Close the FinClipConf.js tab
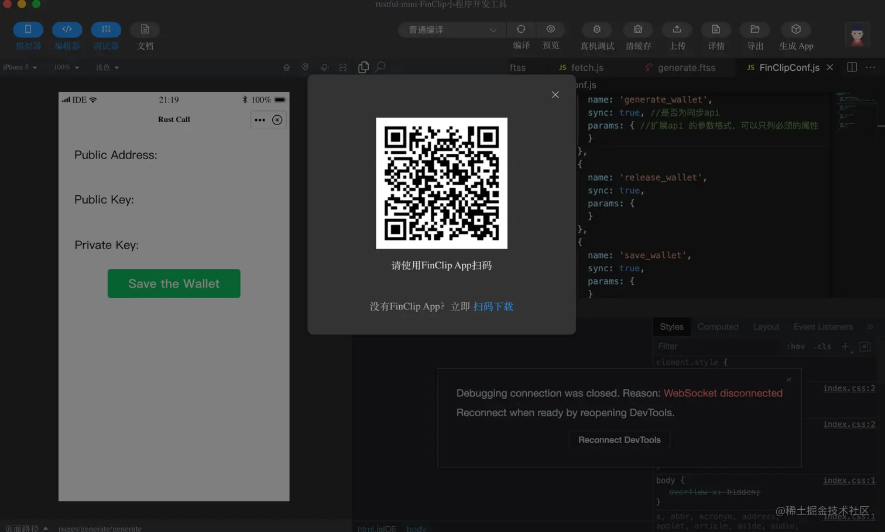This screenshot has width=885, height=532. pyautogui.click(x=830, y=67)
